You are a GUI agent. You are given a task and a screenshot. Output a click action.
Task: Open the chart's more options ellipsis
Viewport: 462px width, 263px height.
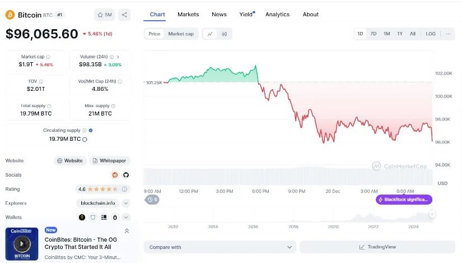[x=448, y=34]
